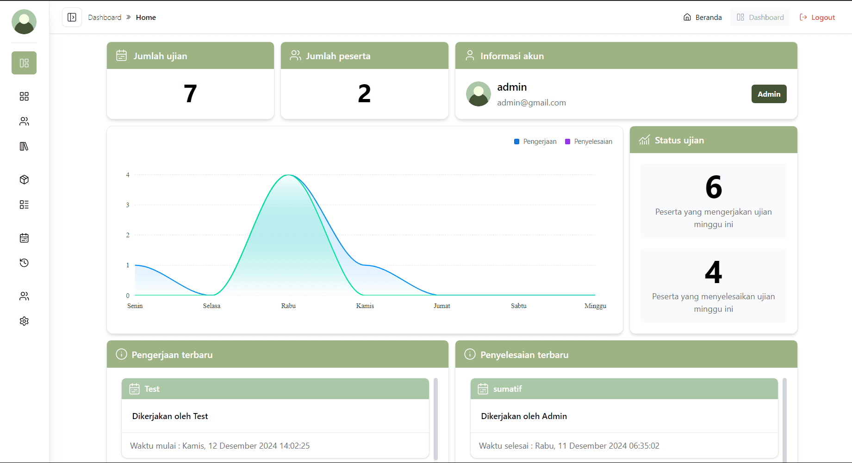Open the calendar sidebar icon
The image size is (852, 463).
point(24,238)
